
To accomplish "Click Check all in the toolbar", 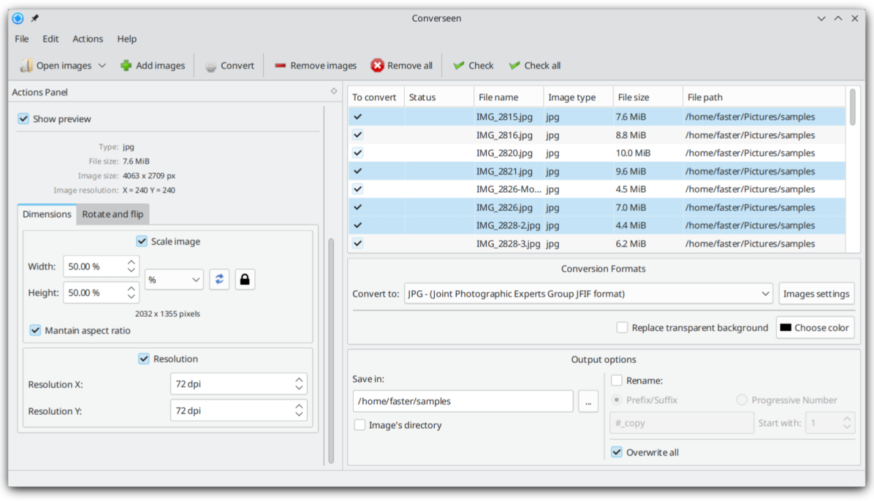I will 534,66.
